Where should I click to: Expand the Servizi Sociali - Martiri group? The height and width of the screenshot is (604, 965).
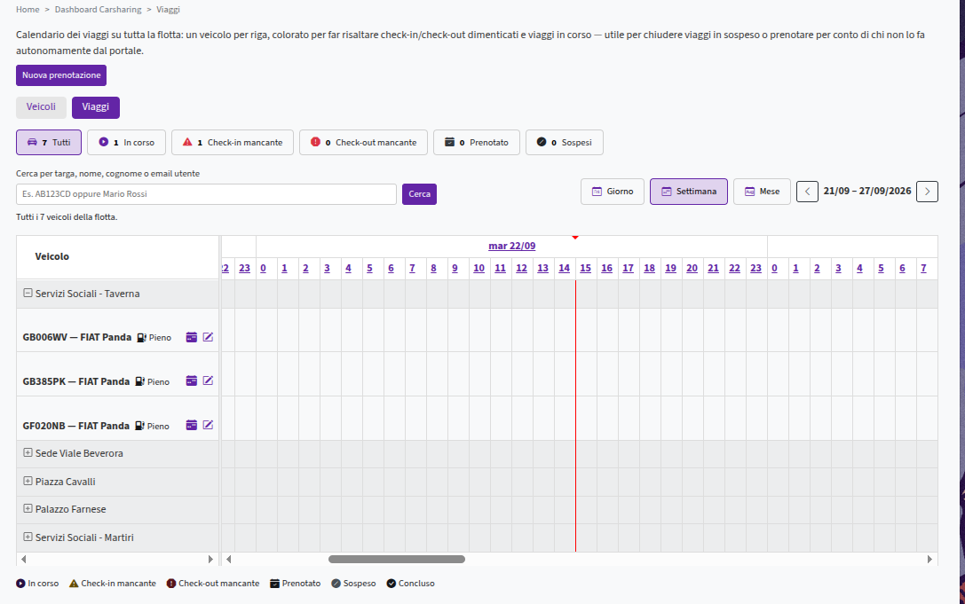click(x=28, y=537)
